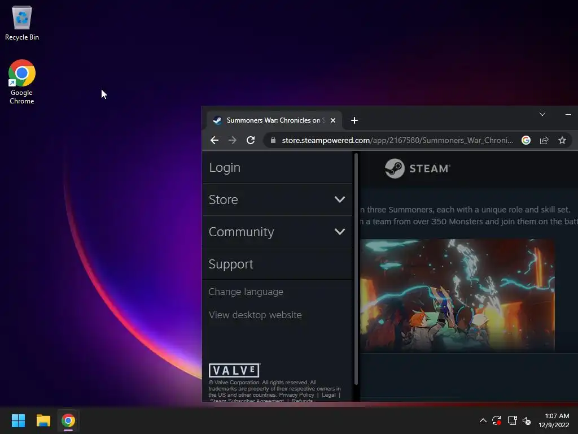Click View desktop website link
Screen dimensions: 578x434
(x=255, y=315)
